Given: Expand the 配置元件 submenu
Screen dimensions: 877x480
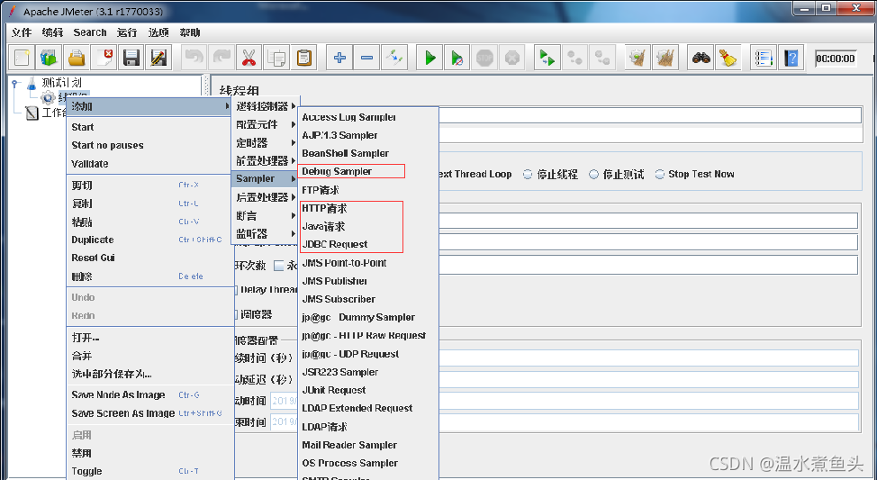Looking at the screenshot, I should click(x=266, y=124).
